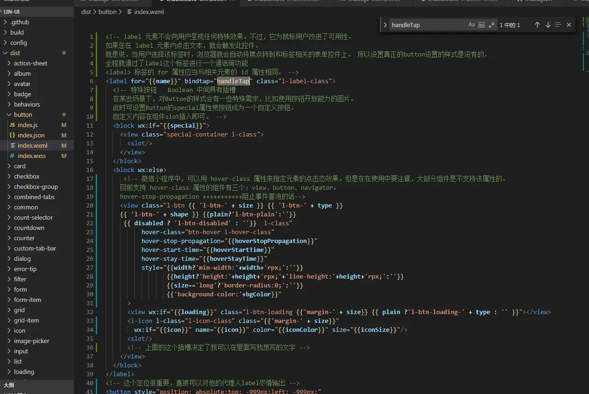Viewport: 589px width, 394px height.
Task: Click the hash icon of index.wxss
Action: coord(12,156)
